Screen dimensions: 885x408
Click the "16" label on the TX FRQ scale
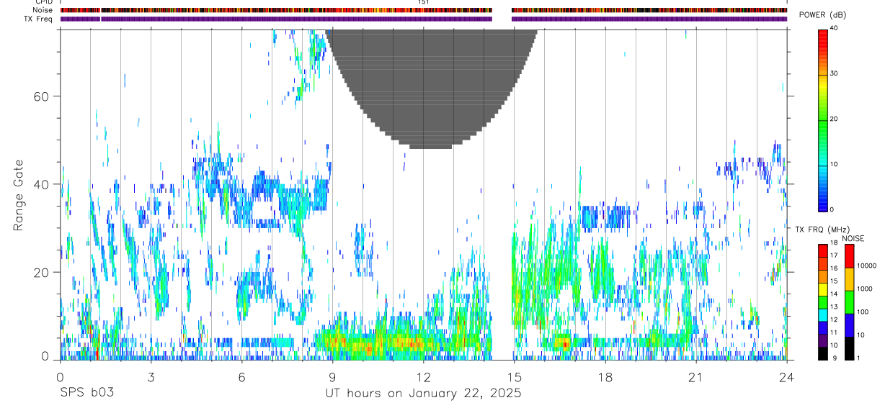(x=833, y=268)
